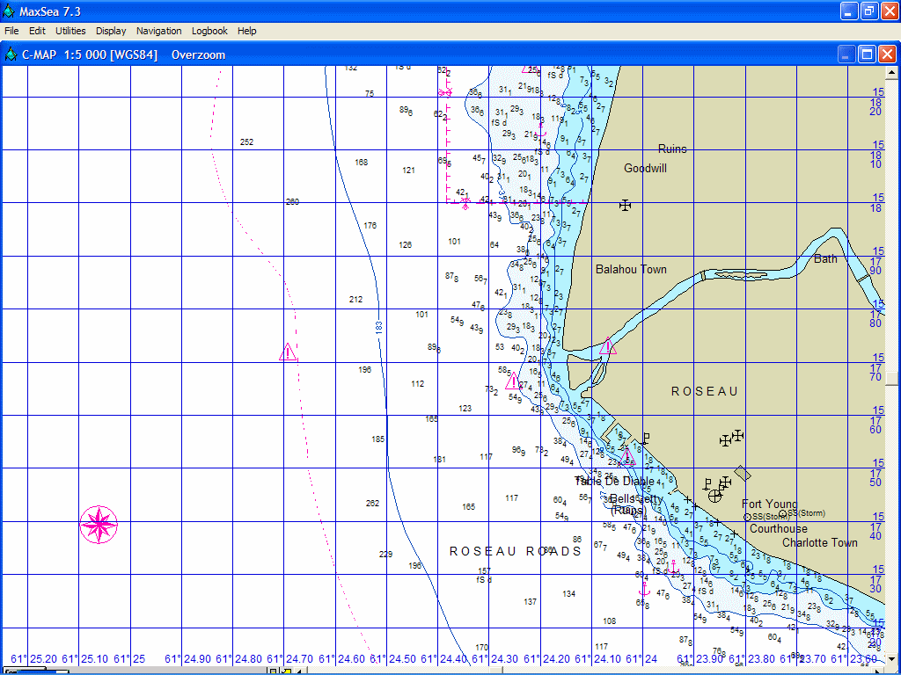
Task: Click the storm signal circle right of Fort Young
Action: tap(782, 513)
